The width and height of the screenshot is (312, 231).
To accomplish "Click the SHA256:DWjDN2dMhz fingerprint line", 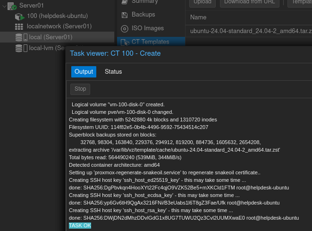I will click(184, 218).
